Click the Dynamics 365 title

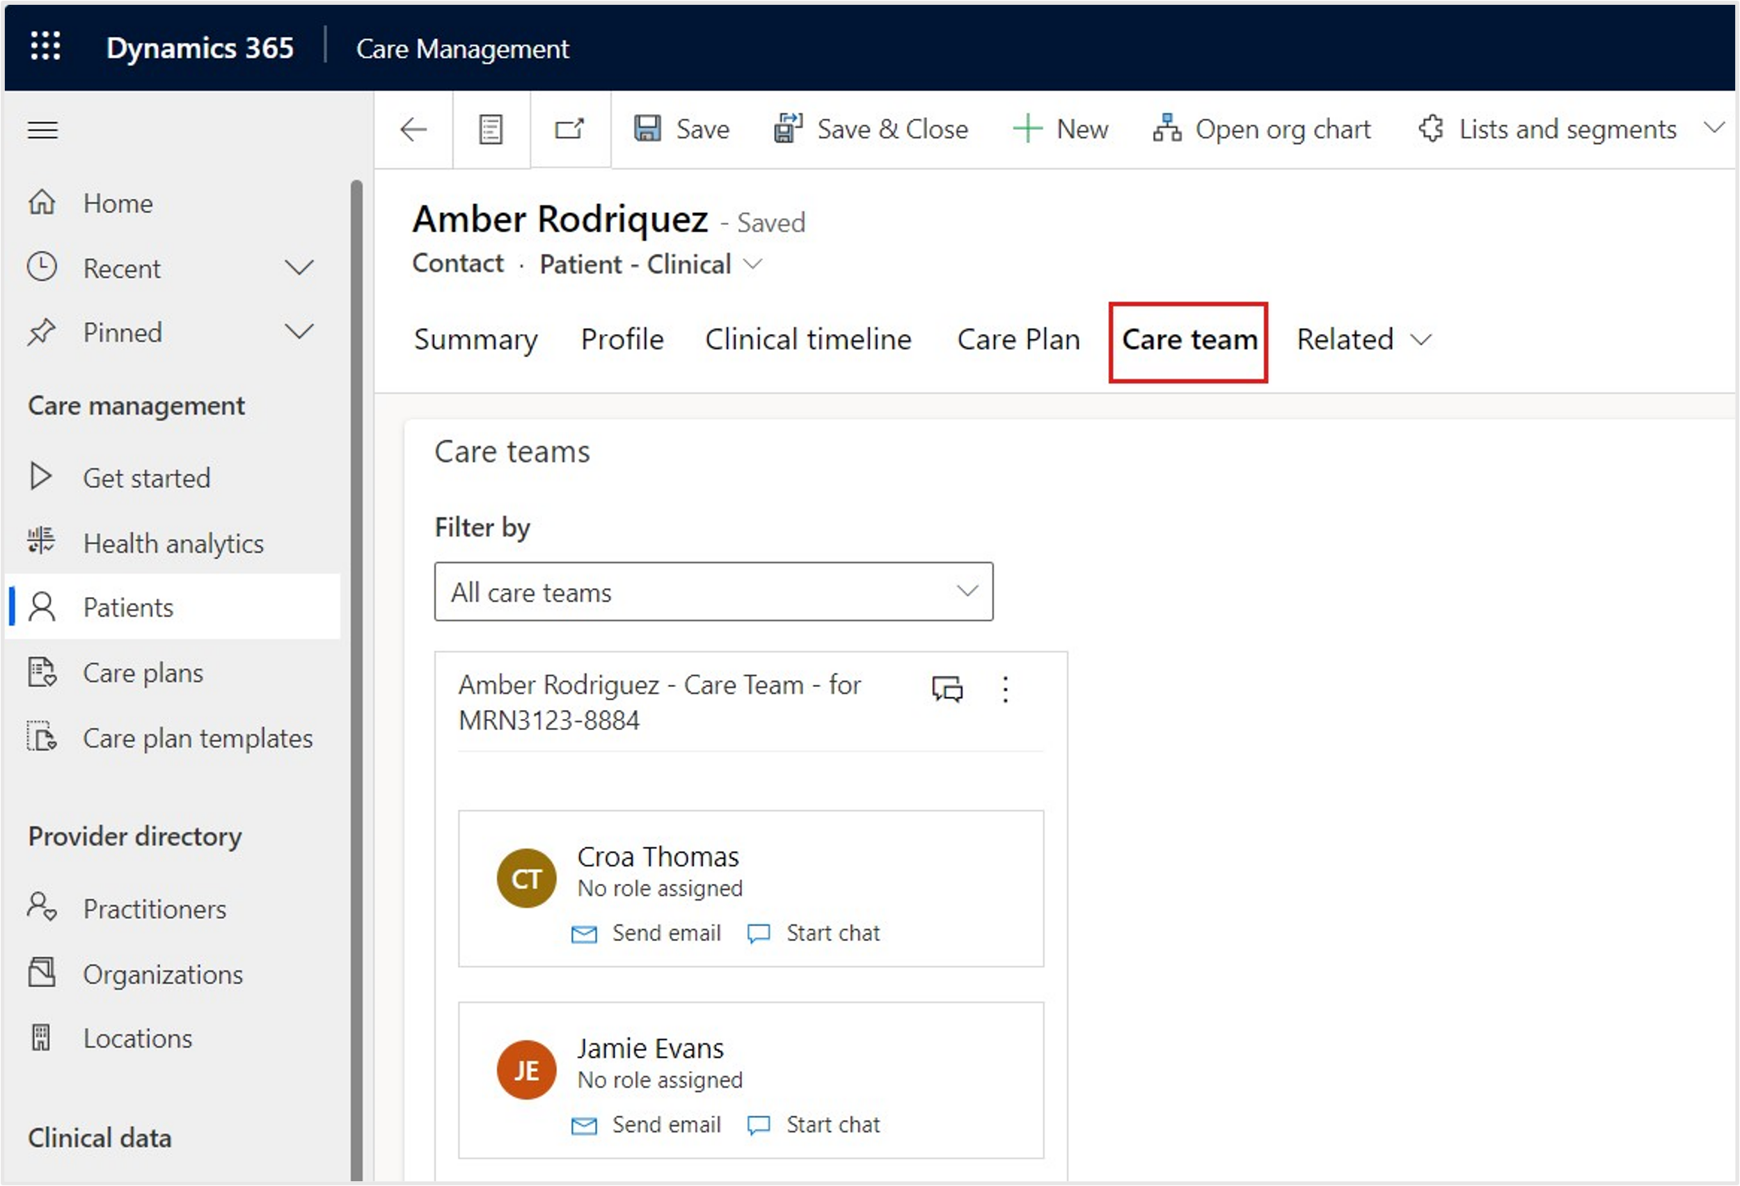click(200, 48)
